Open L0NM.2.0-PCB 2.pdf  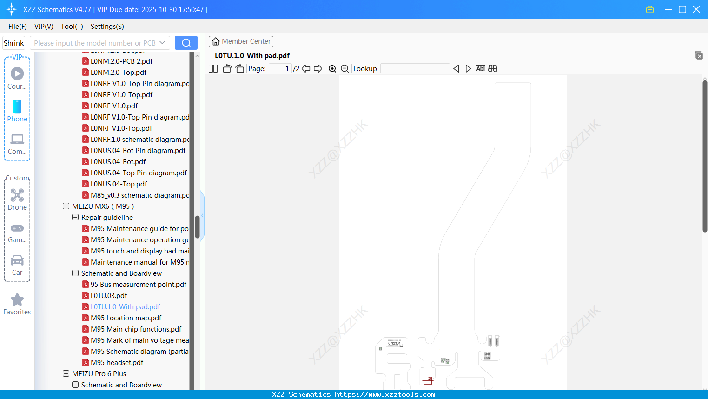click(x=121, y=61)
